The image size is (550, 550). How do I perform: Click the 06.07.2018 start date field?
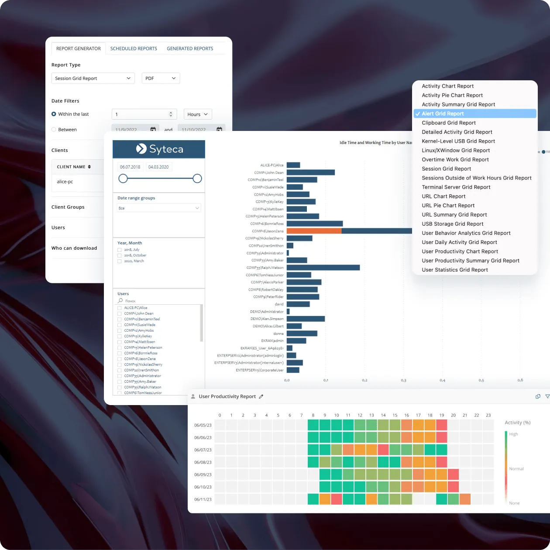(131, 167)
